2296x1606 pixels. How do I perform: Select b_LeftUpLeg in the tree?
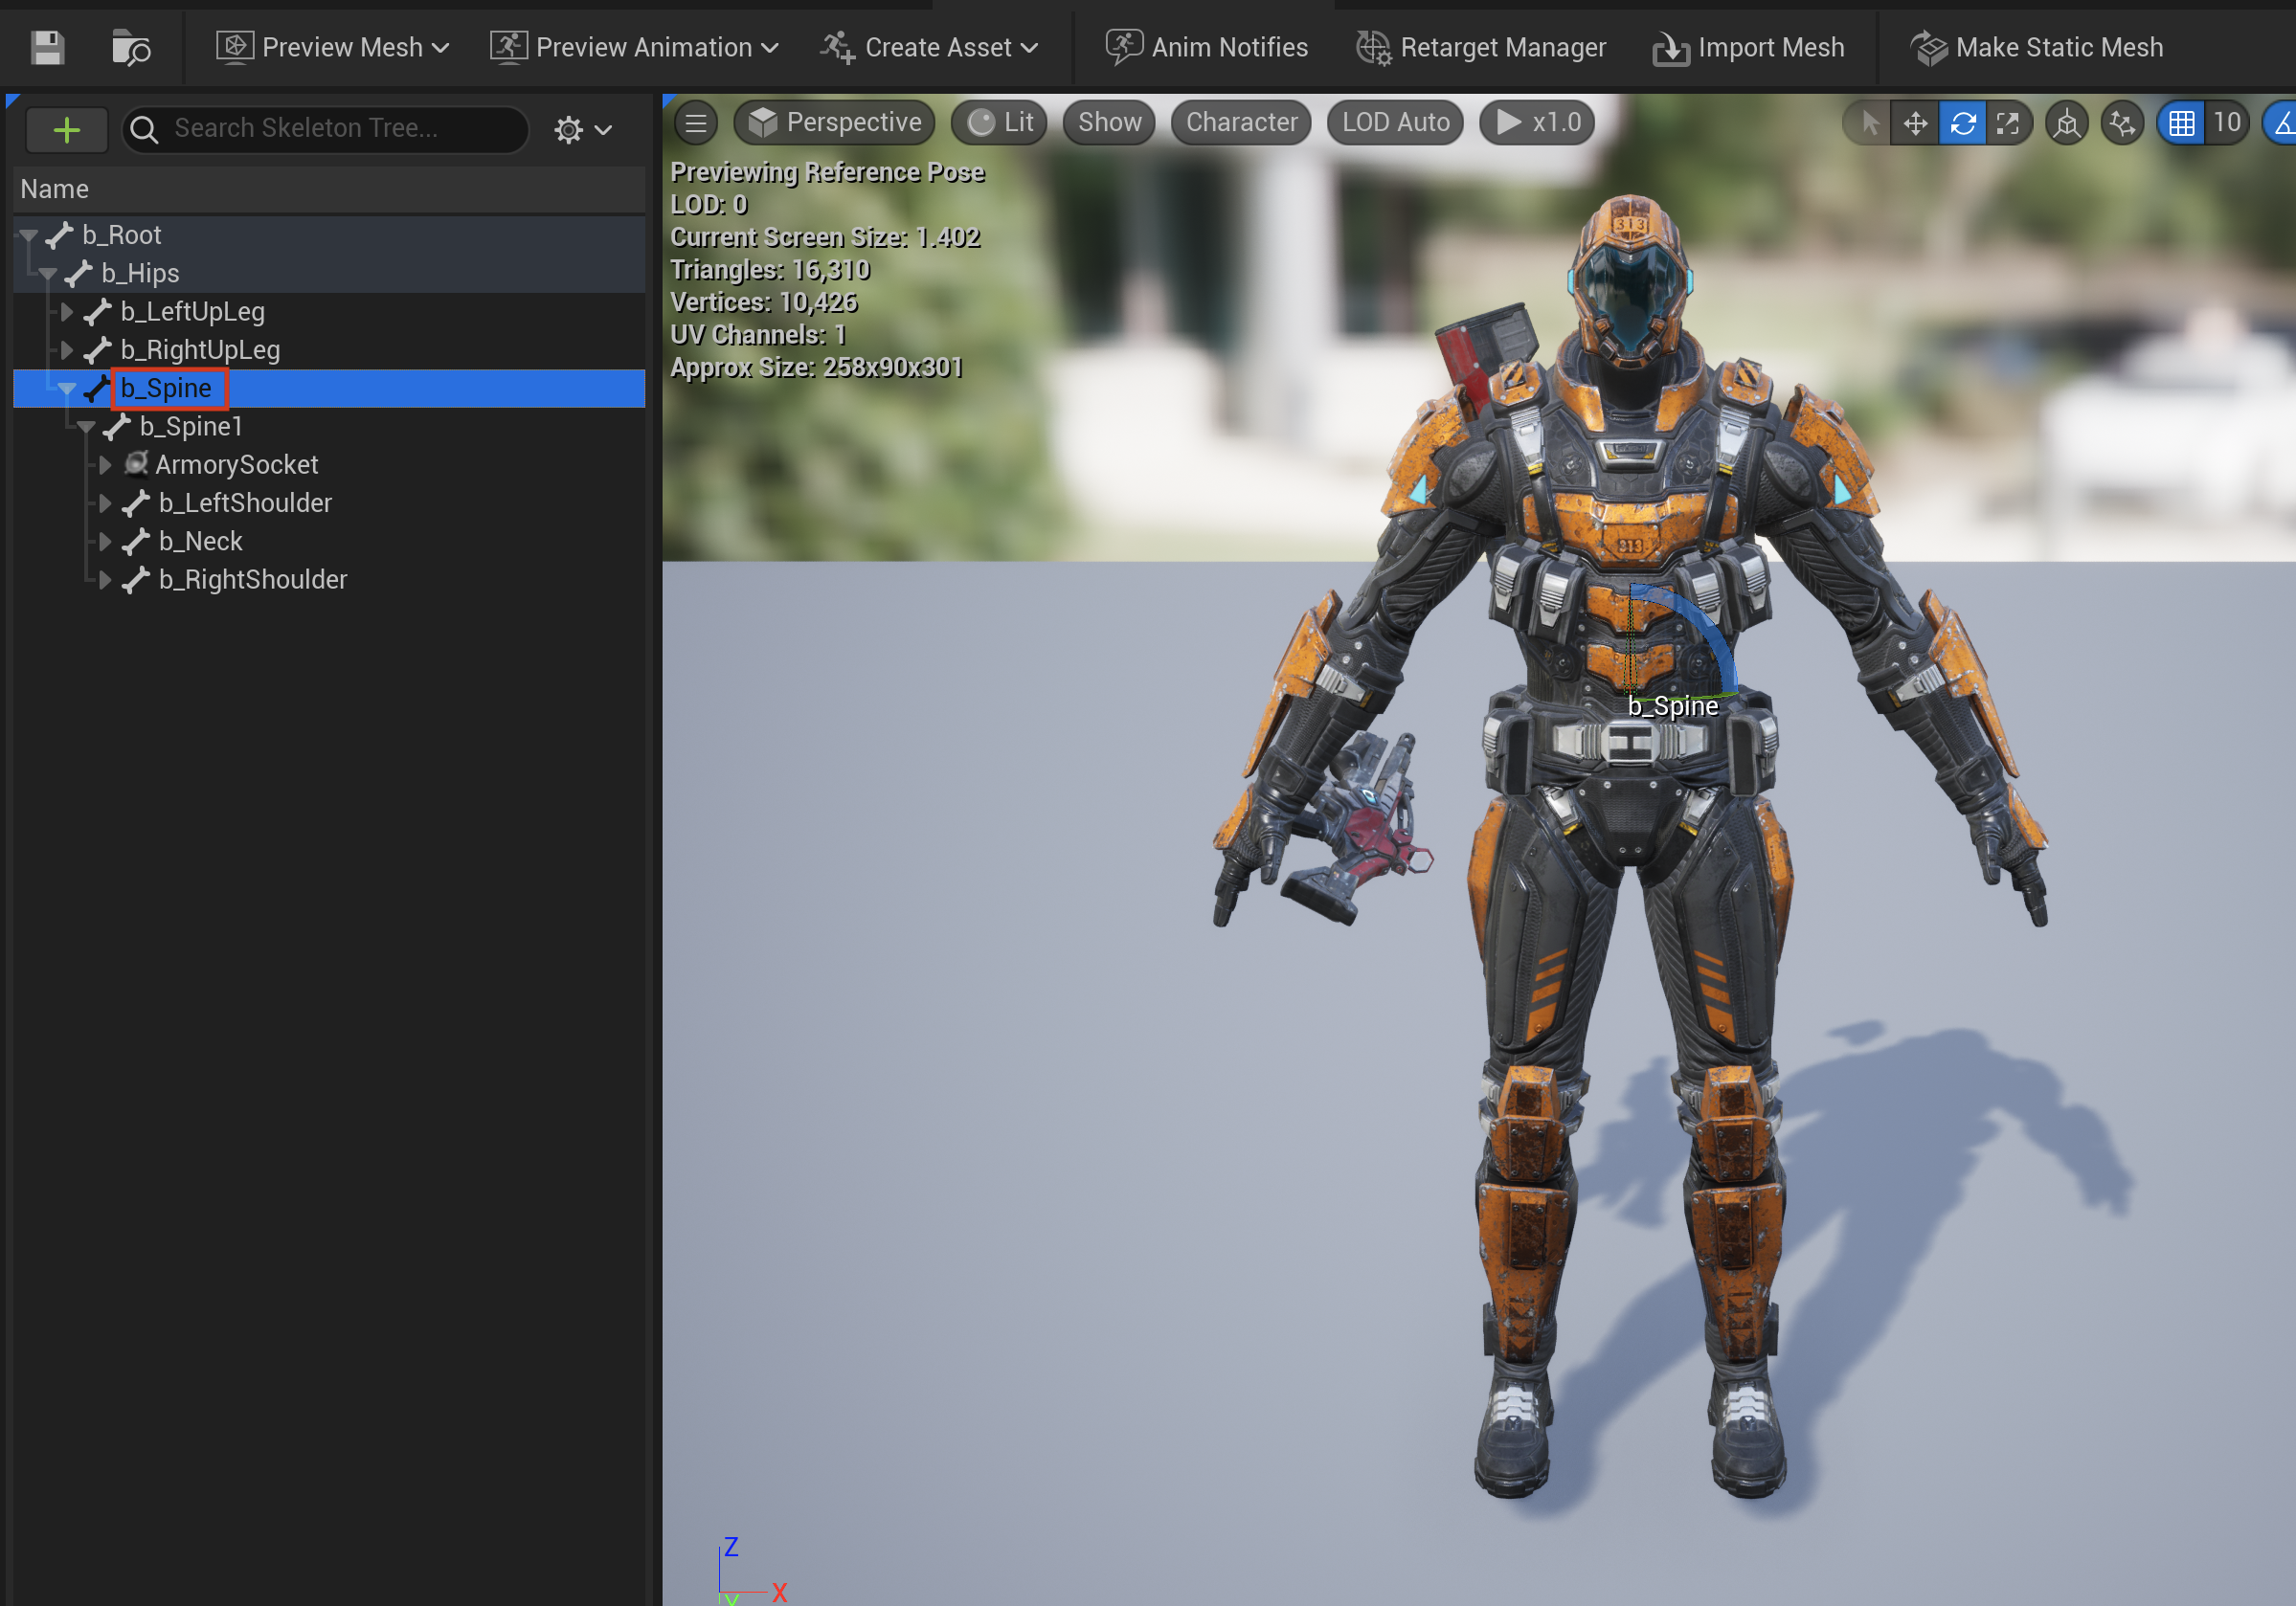[x=328, y=312]
